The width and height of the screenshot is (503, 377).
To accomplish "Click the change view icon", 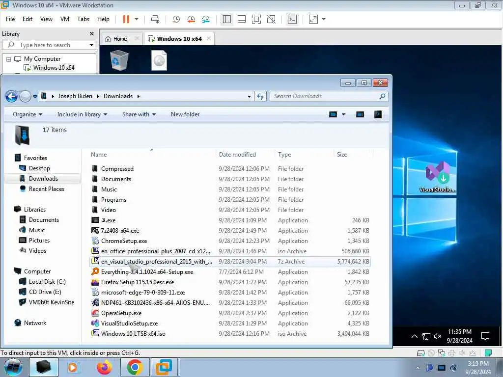I will click(x=333, y=114).
